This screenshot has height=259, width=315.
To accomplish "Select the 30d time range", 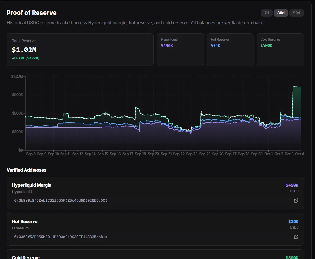I will pyautogui.click(x=281, y=13).
